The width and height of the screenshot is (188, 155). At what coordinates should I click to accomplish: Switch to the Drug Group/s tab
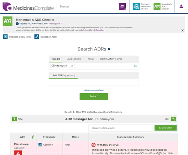click(x=74, y=59)
